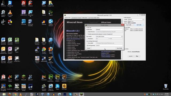Open the Adobe Dreamweaver desktop shortcut
This screenshot has height=96, width=171.
(x=51, y=78)
